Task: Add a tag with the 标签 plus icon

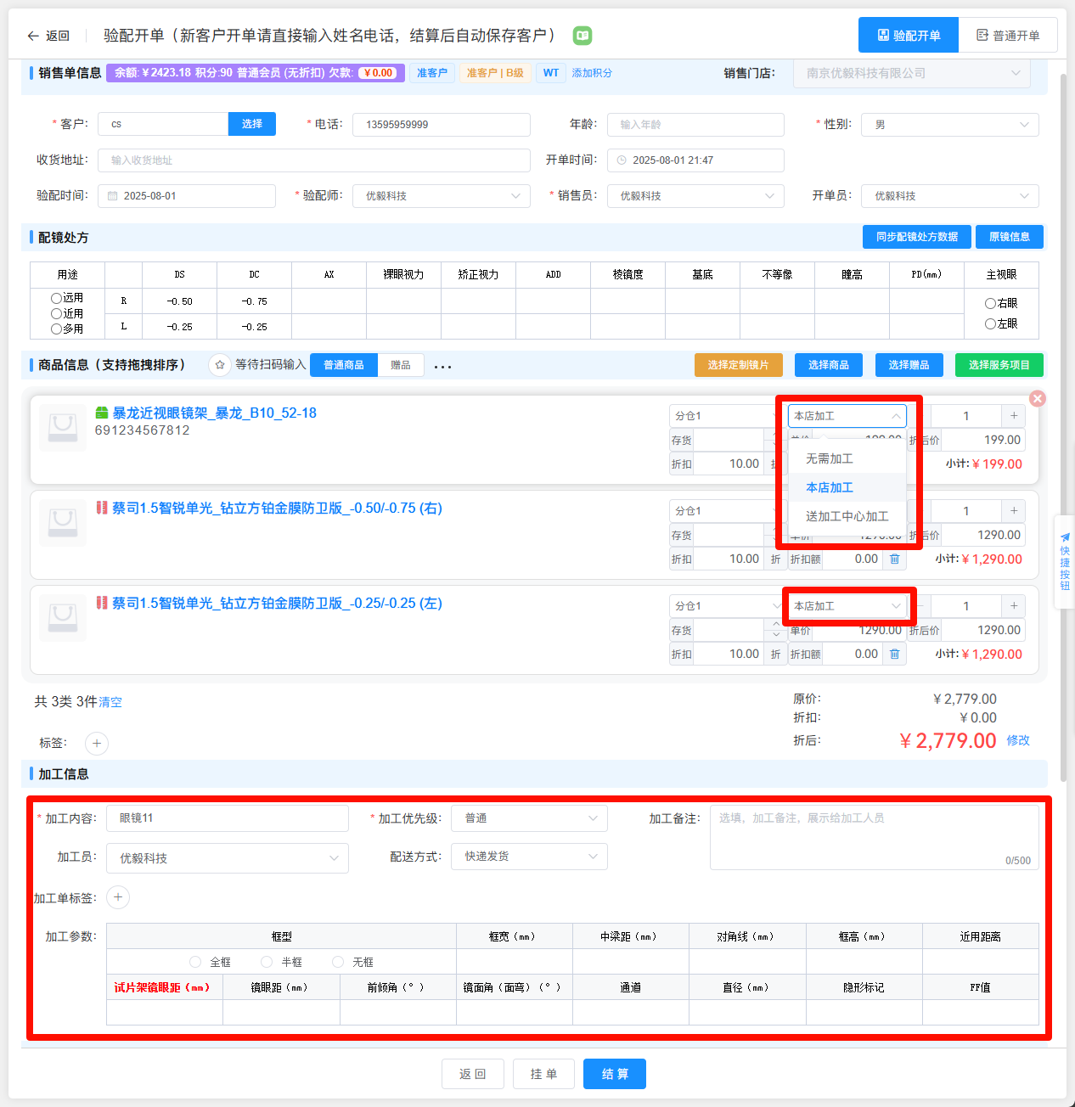Action: pos(97,744)
